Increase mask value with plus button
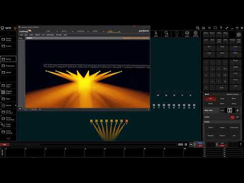The image size is (244, 183). click(237, 110)
